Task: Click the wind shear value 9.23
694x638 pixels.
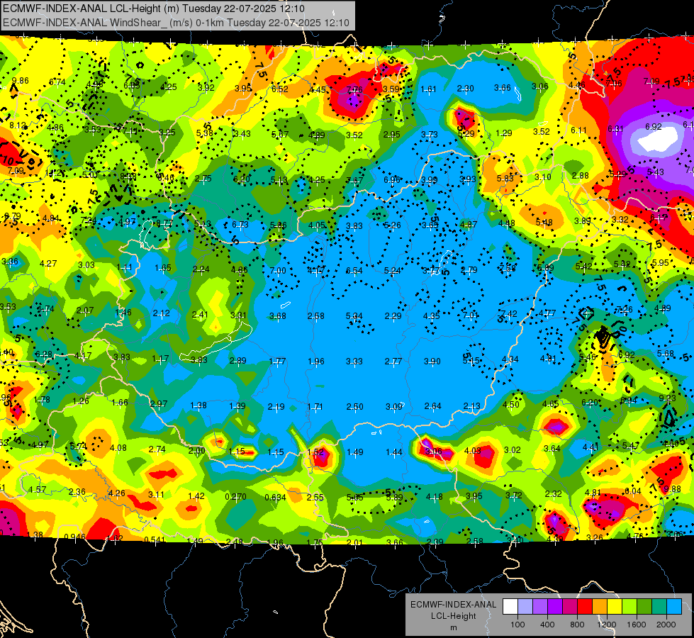Action: (668, 398)
